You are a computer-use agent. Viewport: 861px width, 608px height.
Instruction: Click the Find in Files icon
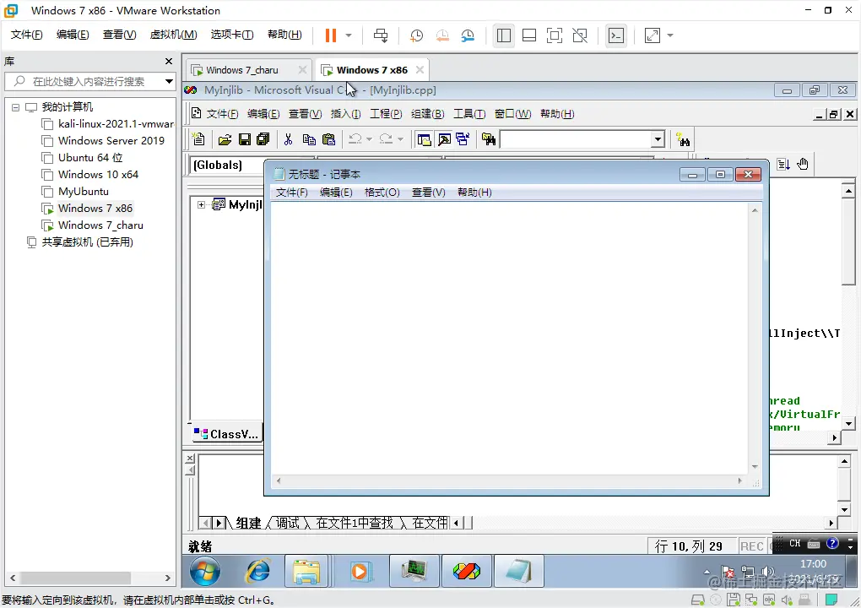point(488,139)
